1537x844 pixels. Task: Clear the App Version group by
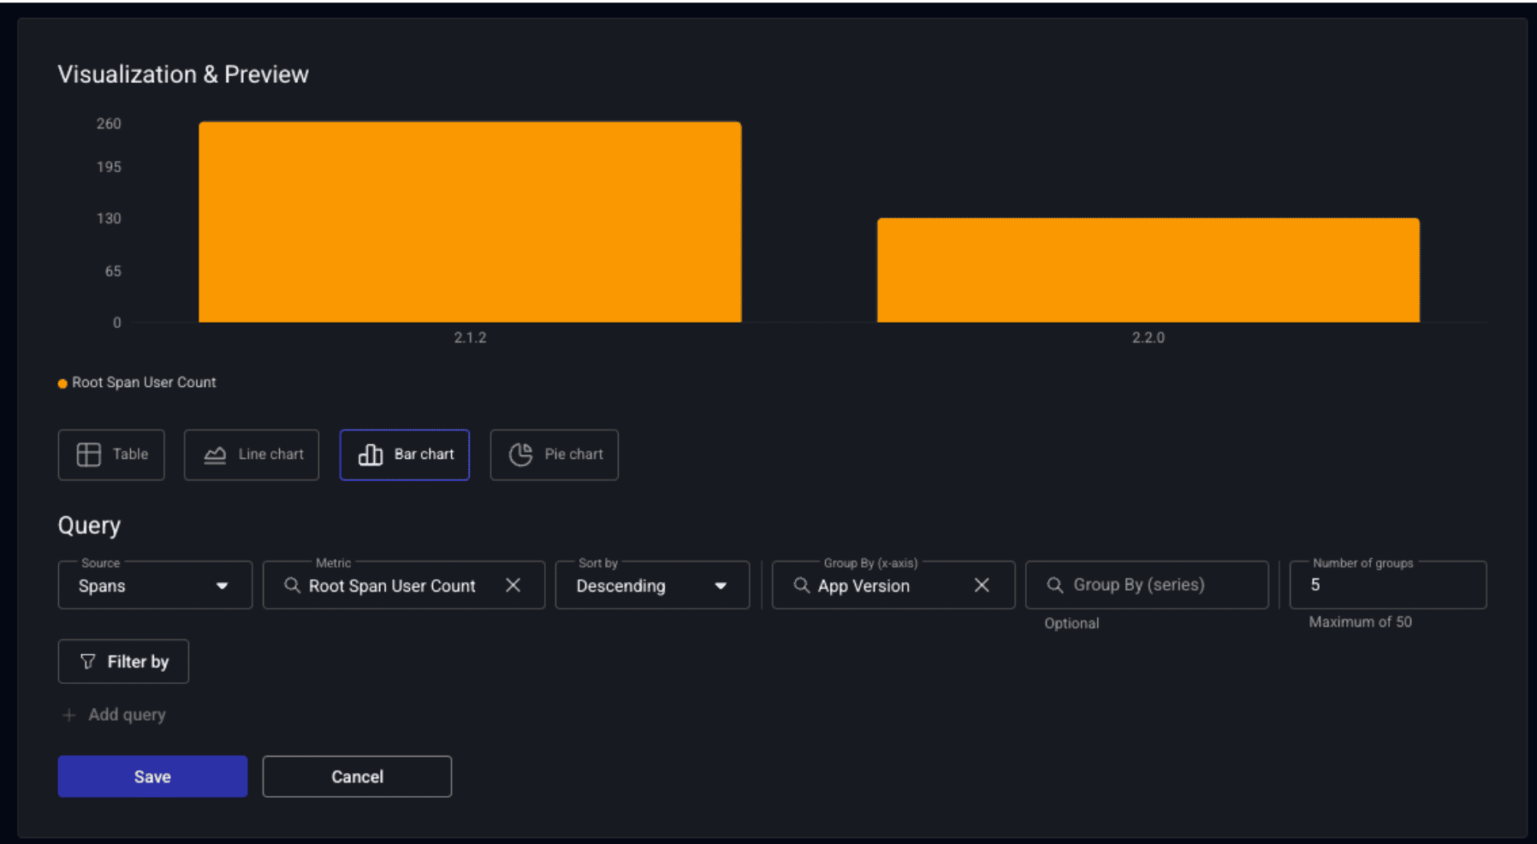click(x=982, y=585)
